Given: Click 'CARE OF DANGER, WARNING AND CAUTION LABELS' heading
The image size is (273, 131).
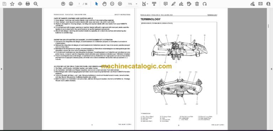Looking at the screenshot, I should click(73, 18).
